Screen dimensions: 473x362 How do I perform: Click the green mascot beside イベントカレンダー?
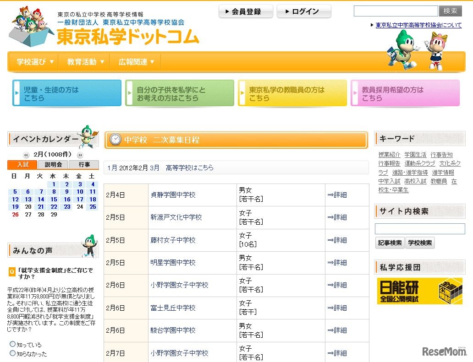pos(88,136)
